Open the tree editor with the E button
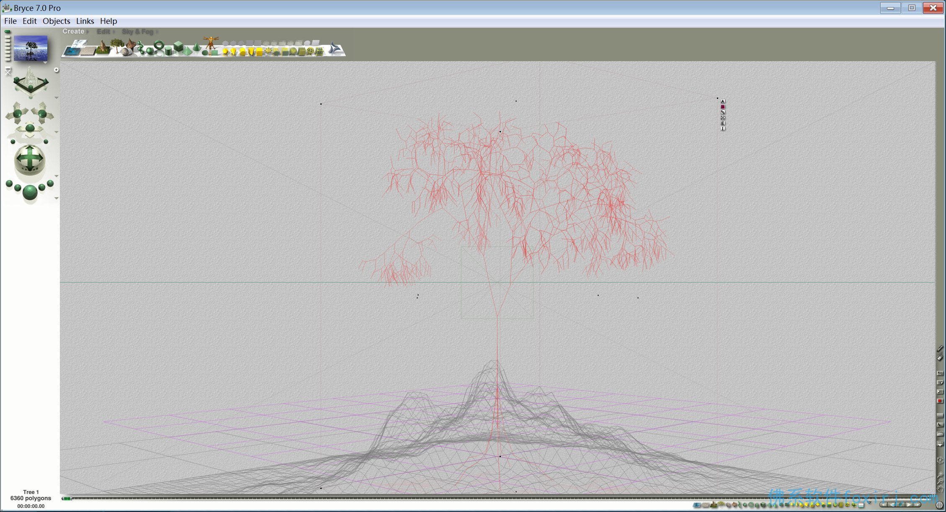This screenshot has width=946, height=512. click(x=723, y=123)
